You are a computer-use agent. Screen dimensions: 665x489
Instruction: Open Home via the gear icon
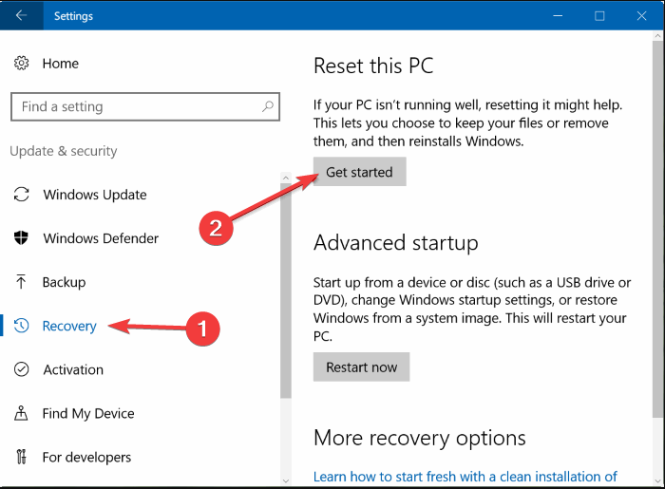click(21, 63)
